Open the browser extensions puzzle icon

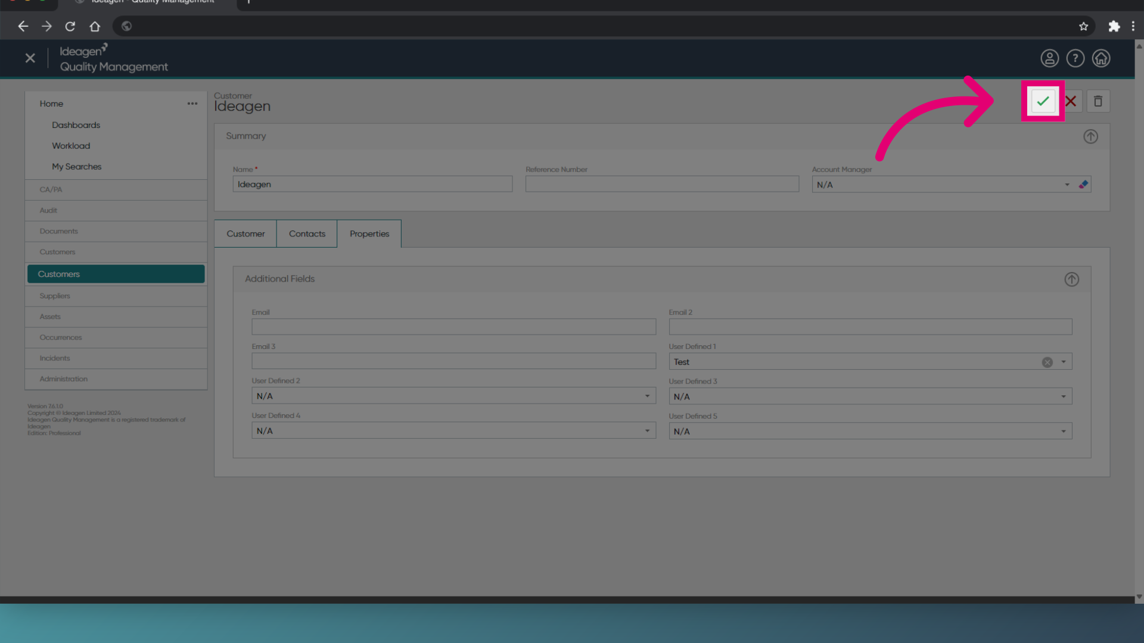[1114, 26]
